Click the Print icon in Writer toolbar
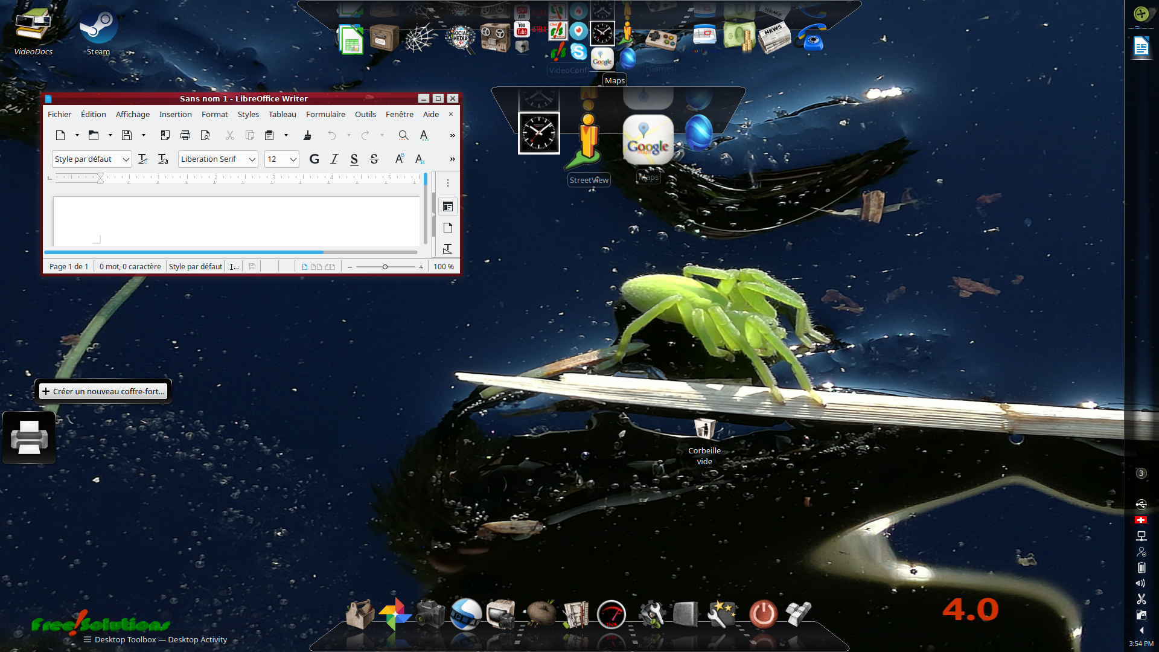The width and height of the screenshot is (1159, 652). 185,135
